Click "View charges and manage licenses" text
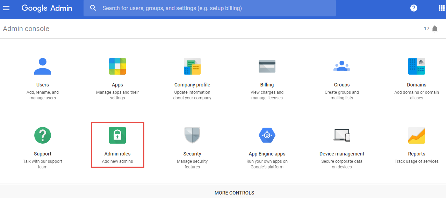 267,95
